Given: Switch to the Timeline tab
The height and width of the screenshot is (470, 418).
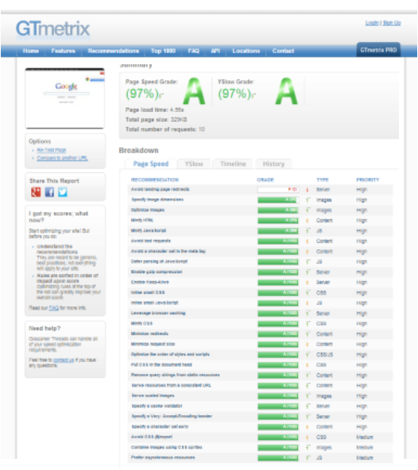Looking at the screenshot, I should (233, 164).
